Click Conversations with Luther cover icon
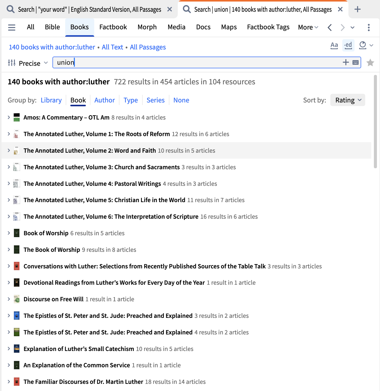380x391 pixels. point(17,266)
